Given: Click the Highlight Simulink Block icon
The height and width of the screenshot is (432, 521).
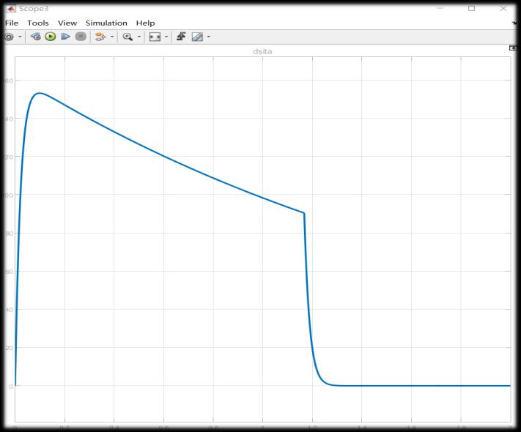Looking at the screenshot, I should pos(100,37).
